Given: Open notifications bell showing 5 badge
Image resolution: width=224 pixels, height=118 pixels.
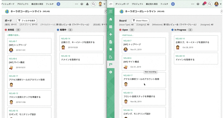Looking at the screenshot, I should click(204, 4).
